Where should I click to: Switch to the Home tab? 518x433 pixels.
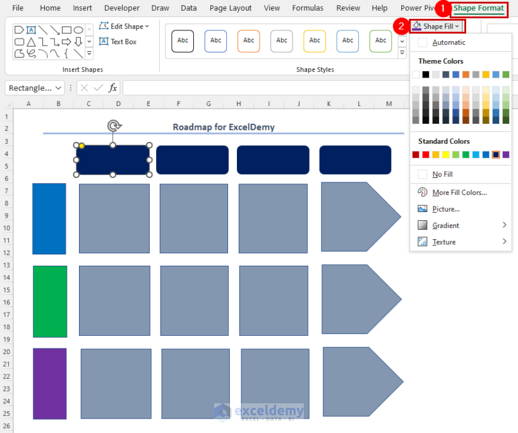pyautogui.click(x=50, y=8)
